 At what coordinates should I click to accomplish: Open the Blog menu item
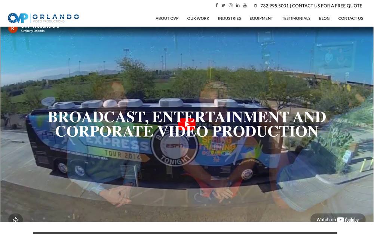(324, 18)
